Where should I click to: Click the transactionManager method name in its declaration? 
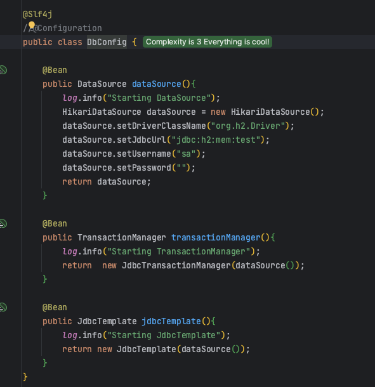(216, 238)
